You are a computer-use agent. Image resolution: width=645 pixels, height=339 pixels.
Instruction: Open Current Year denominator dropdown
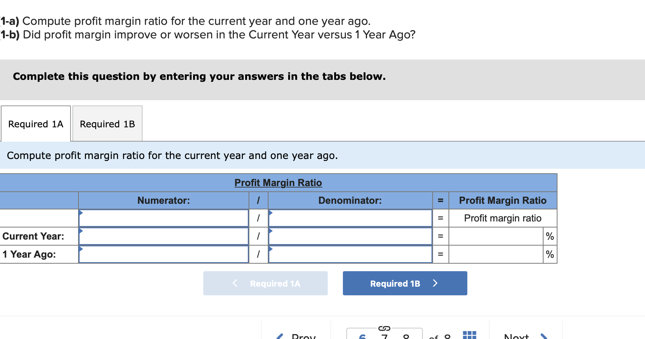pos(350,236)
